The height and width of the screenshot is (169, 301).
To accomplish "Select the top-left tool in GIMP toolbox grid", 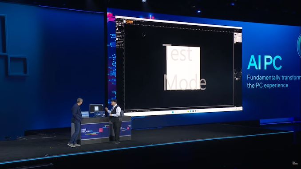I will point(116,22).
